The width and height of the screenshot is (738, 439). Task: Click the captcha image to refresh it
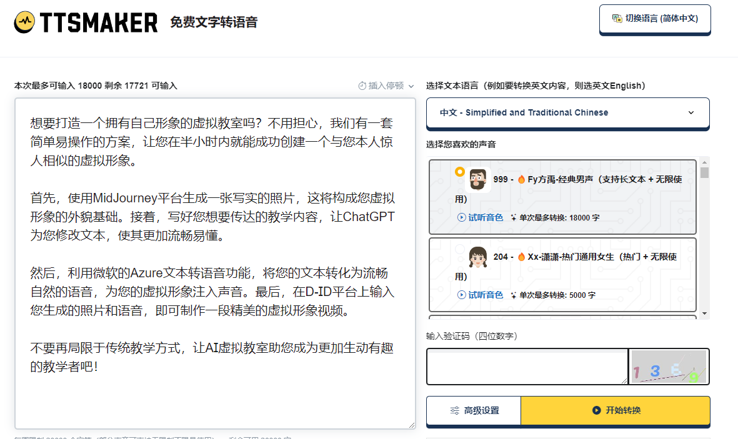click(x=669, y=367)
